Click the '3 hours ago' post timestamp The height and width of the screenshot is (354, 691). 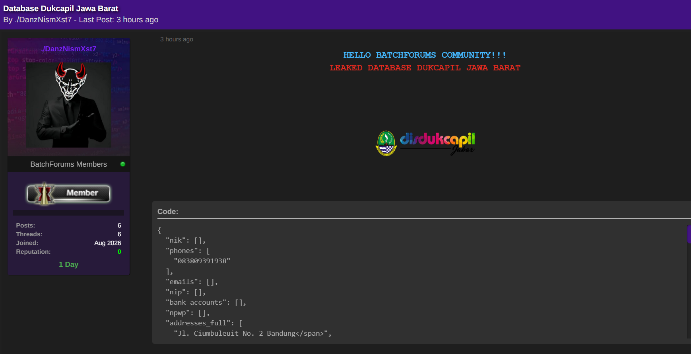(177, 39)
